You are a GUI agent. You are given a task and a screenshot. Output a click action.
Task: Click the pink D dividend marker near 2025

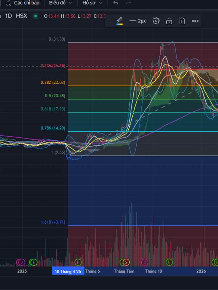click(22, 262)
